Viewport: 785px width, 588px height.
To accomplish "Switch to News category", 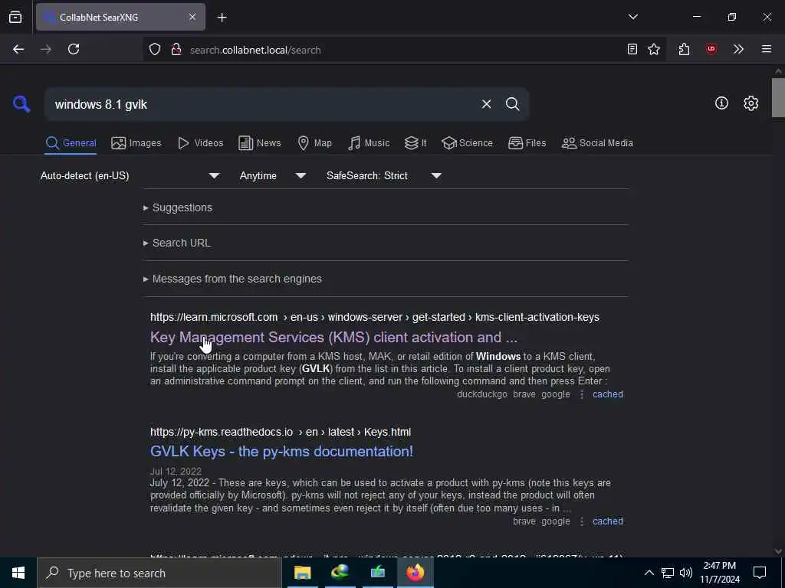I will pos(259,143).
